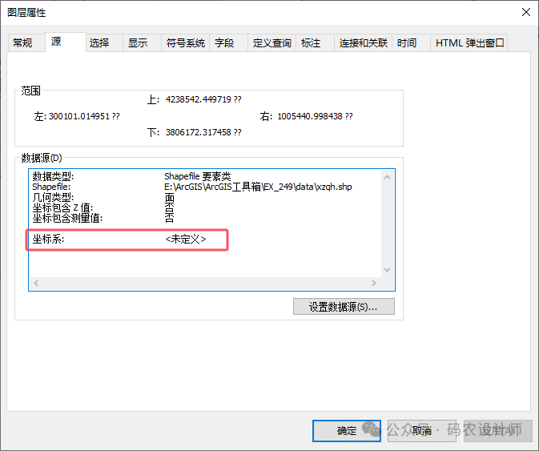
Task: Open the HTML 弹出窗口 tab
Action: tap(469, 43)
